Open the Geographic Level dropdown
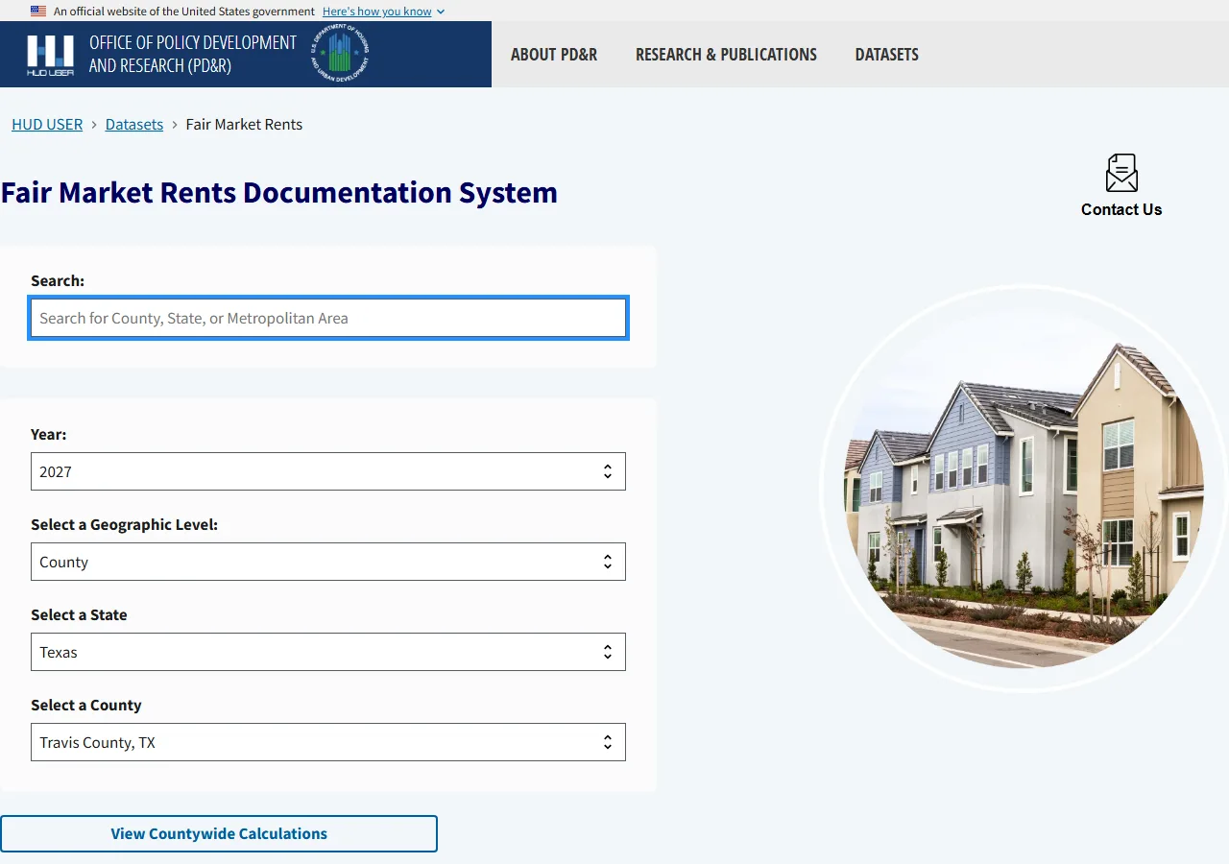The height and width of the screenshot is (864, 1229). click(x=328, y=562)
